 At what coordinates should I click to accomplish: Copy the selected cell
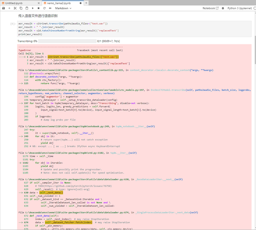tap(21, 8)
